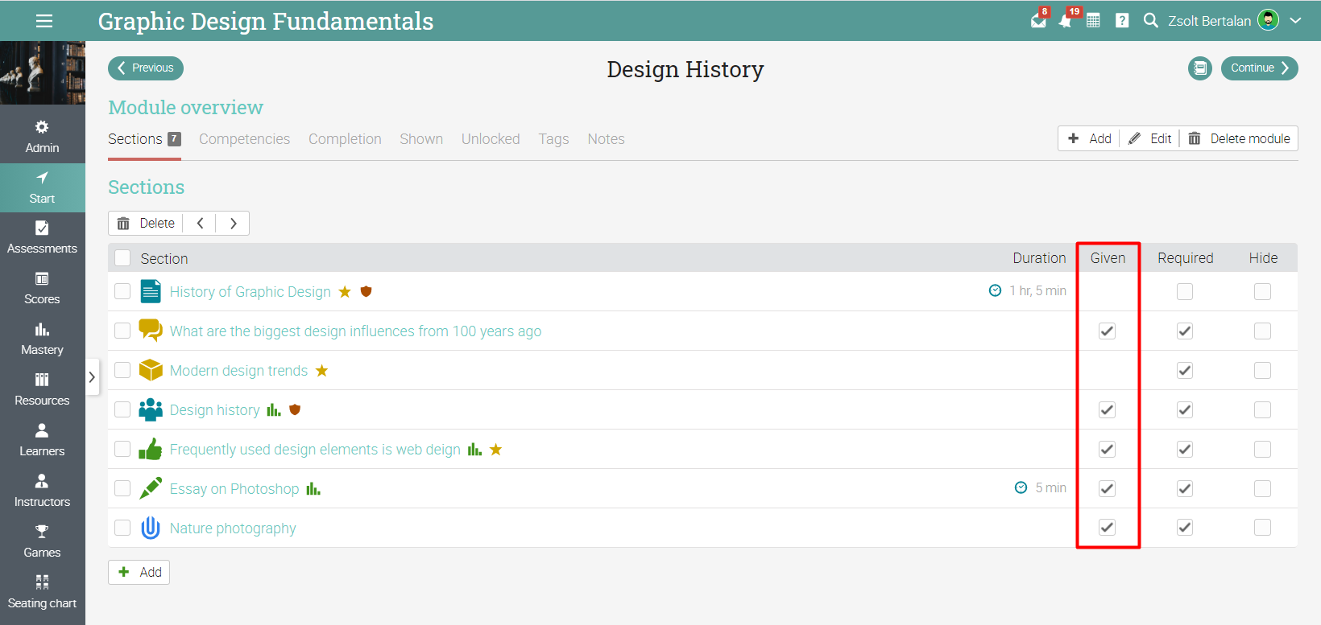Switch to the Notes tab
Image resolution: width=1321 pixels, height=625 pixels.
(x=606, y=139)
